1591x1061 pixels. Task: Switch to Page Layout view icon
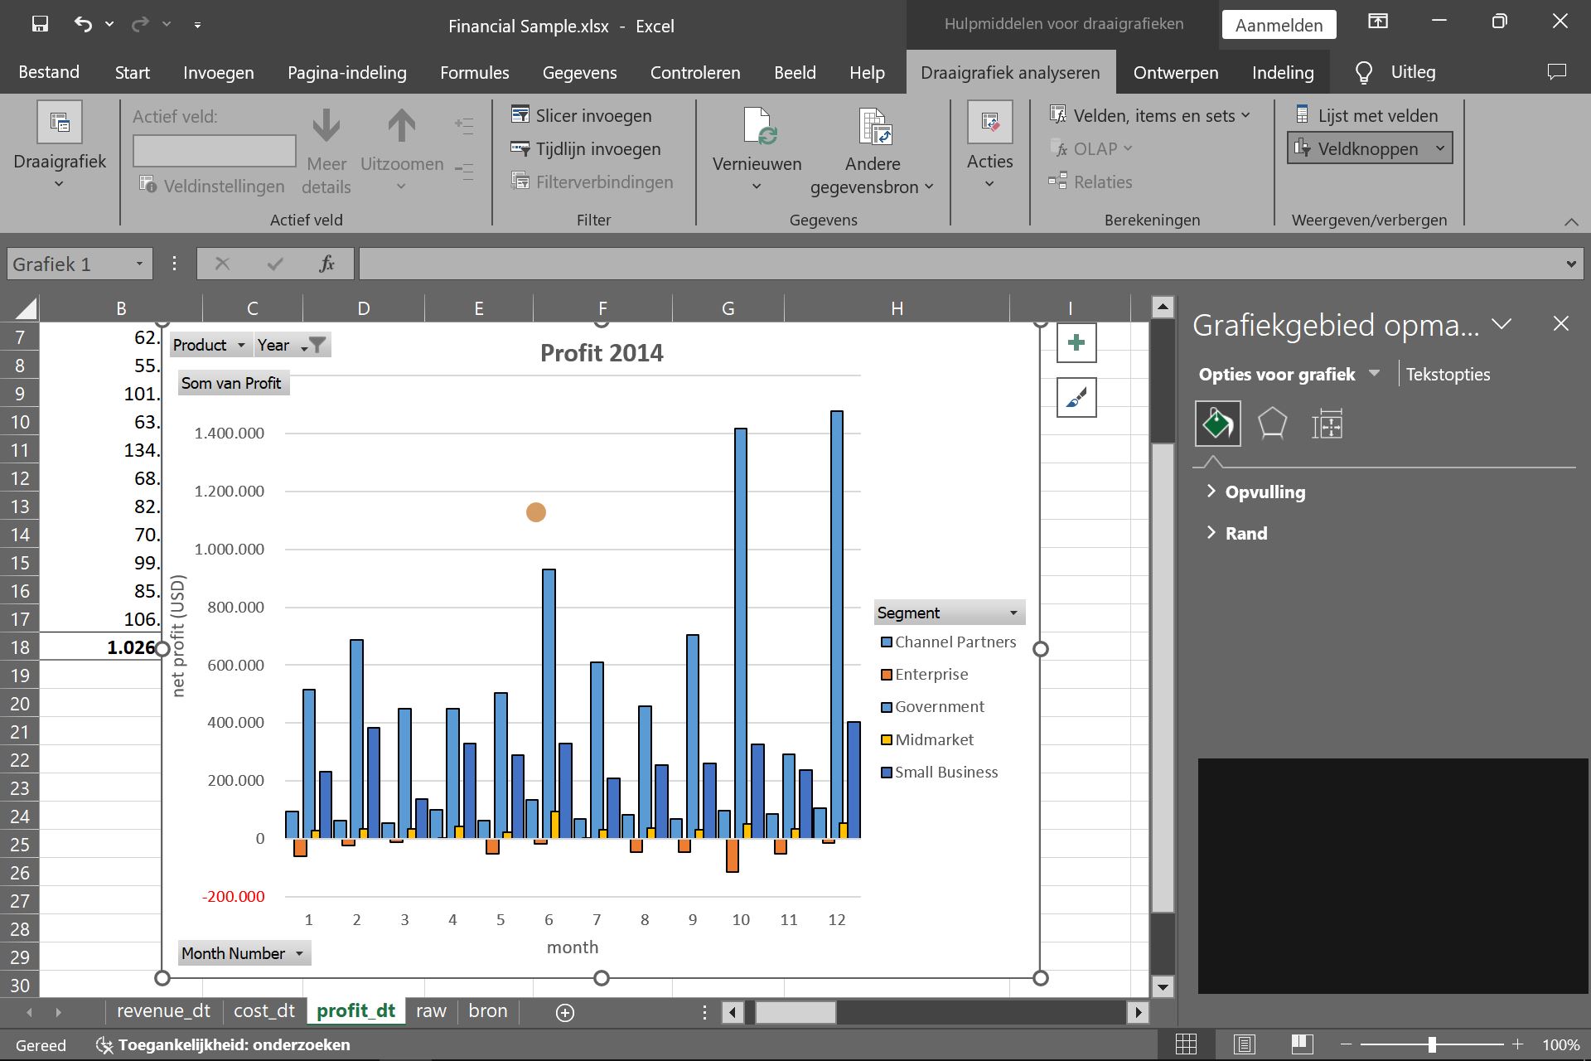(1244, 1044)
